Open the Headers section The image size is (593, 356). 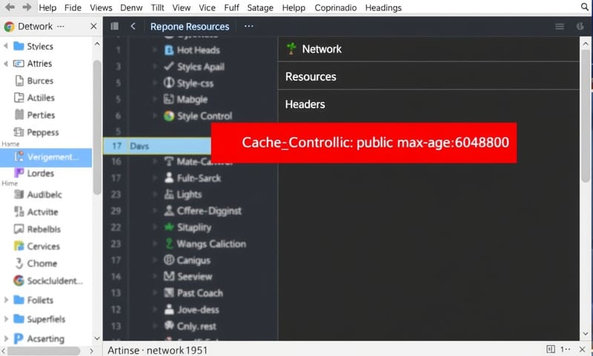click(305, 105)
